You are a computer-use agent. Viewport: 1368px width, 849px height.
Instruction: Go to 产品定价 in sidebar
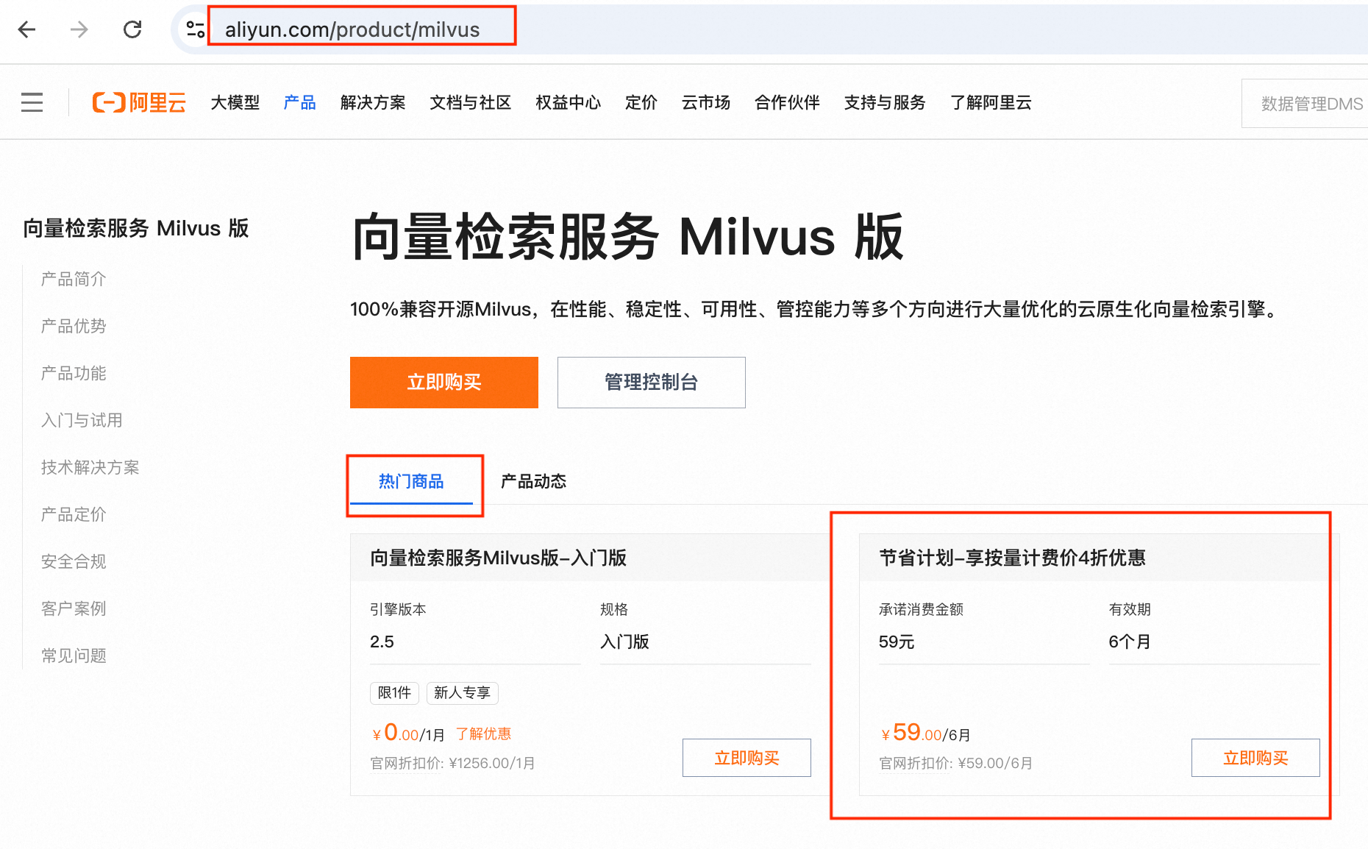click(74, 514)
